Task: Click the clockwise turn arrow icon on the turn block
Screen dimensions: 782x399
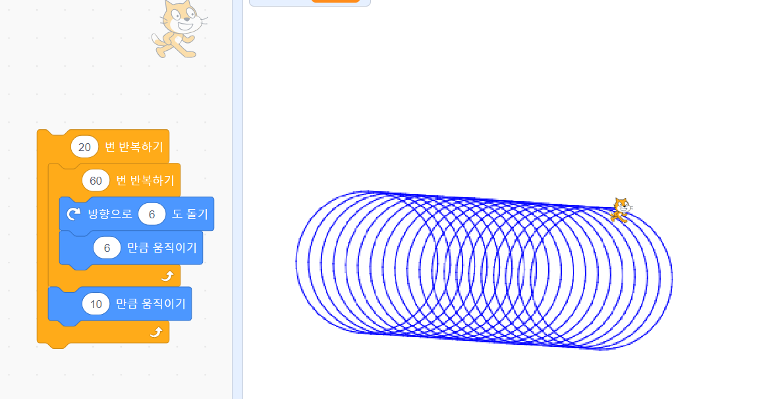Action: (x=74, y=214)
